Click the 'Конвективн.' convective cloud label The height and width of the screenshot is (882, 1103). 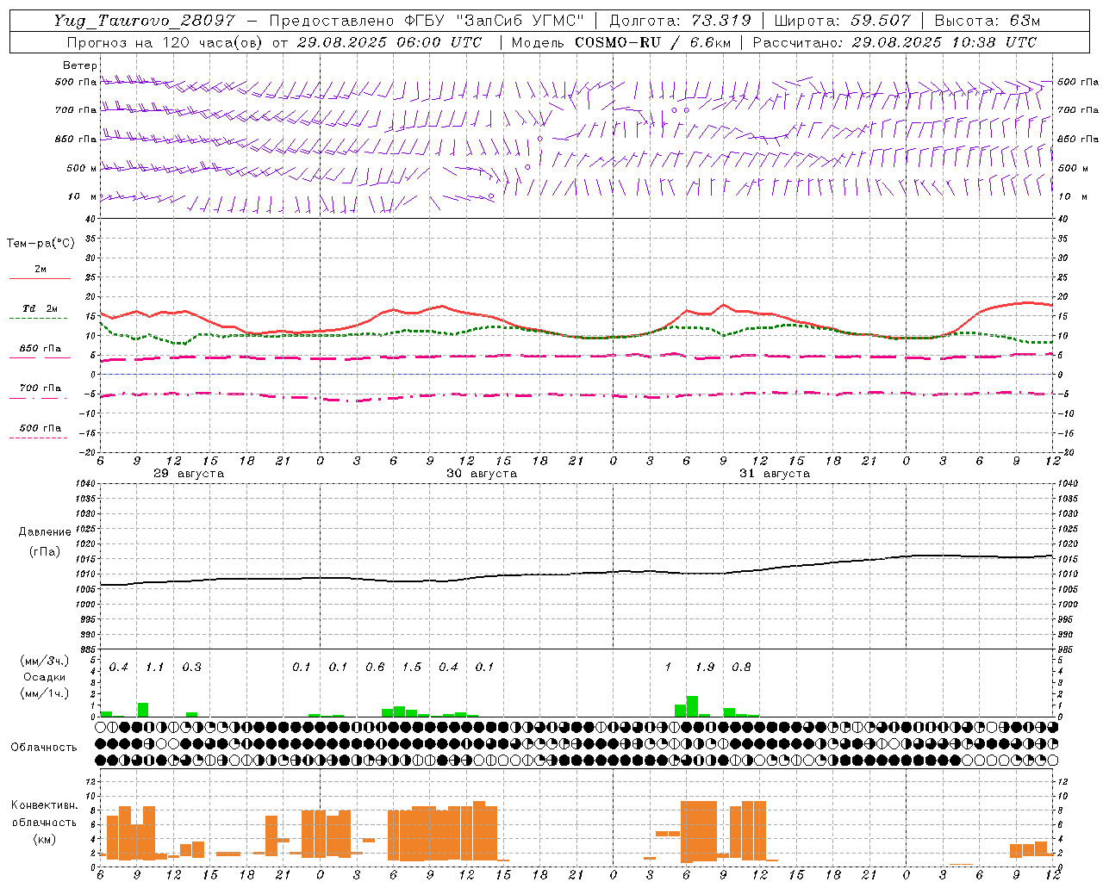(44, 805)
